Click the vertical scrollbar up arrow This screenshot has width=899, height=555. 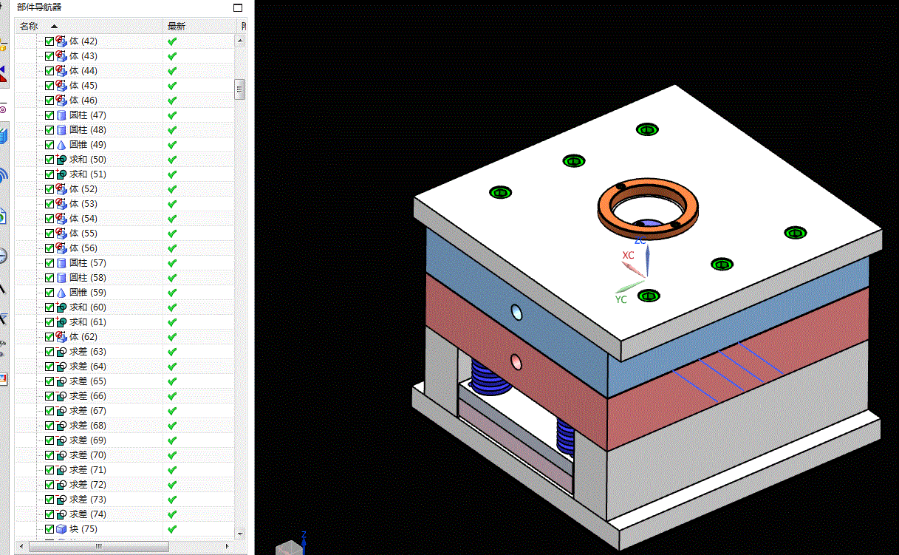point(239,40)
